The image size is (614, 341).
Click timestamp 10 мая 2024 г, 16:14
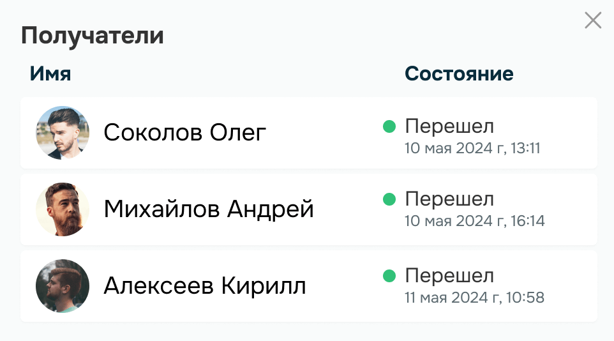pyautogui.click(x=474, y=222)
